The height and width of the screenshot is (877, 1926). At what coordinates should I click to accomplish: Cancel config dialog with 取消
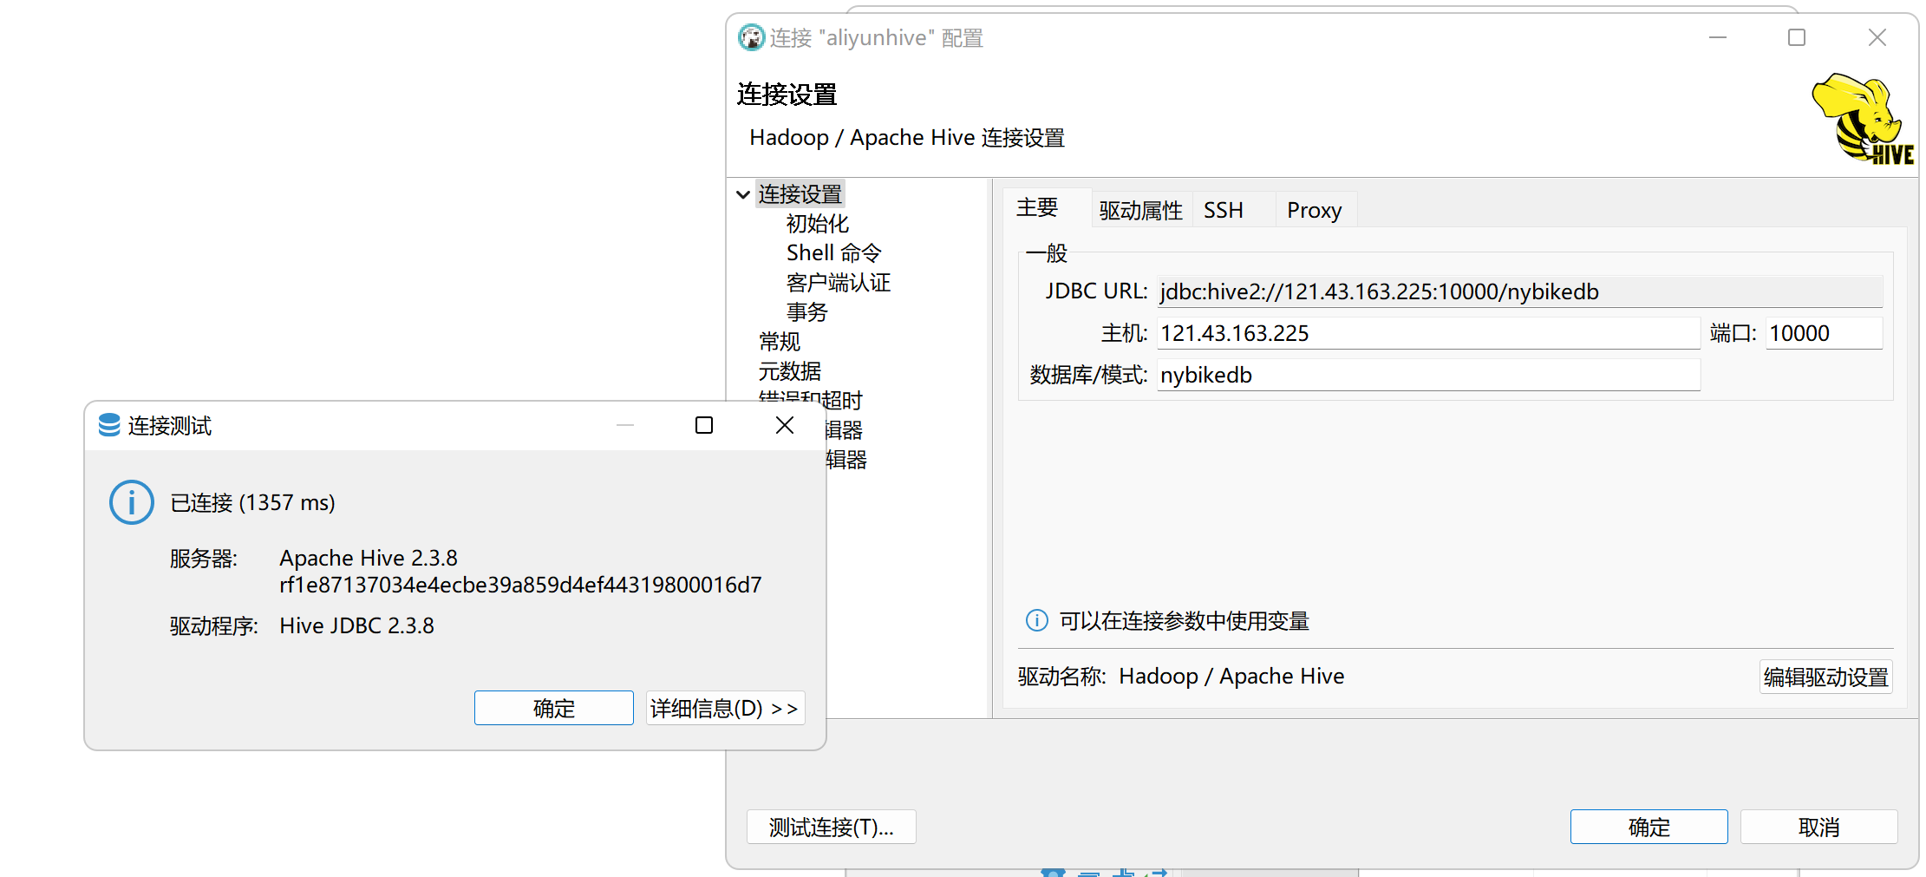click(1818, 827)
